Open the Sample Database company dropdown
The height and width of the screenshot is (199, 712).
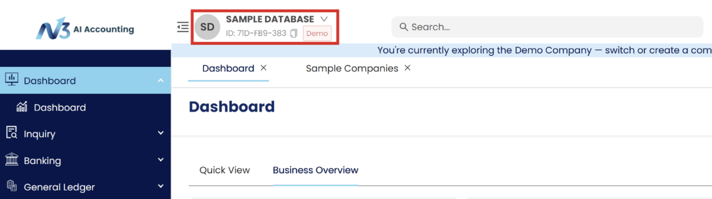[x=324, y=19]
